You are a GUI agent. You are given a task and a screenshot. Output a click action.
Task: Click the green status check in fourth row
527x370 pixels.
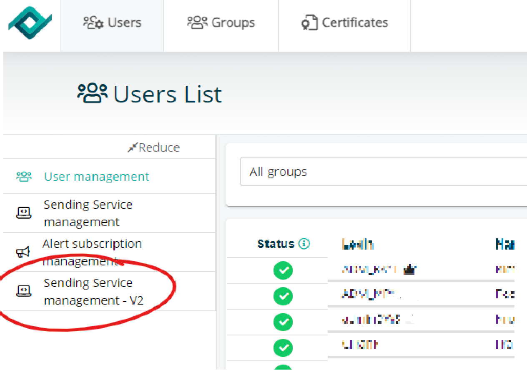283,347
